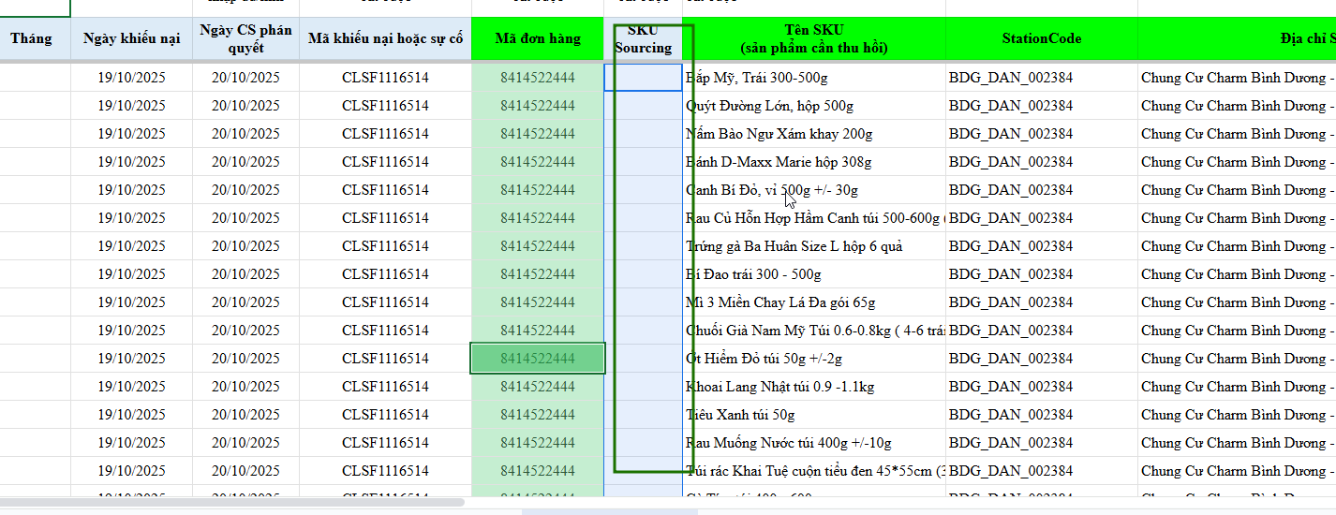Click 'Ớt Hiểm Đỏ túi 50g +/-2g' cell
The height and width of the screenshot is (515, 1336).
[x=814, y=359]
